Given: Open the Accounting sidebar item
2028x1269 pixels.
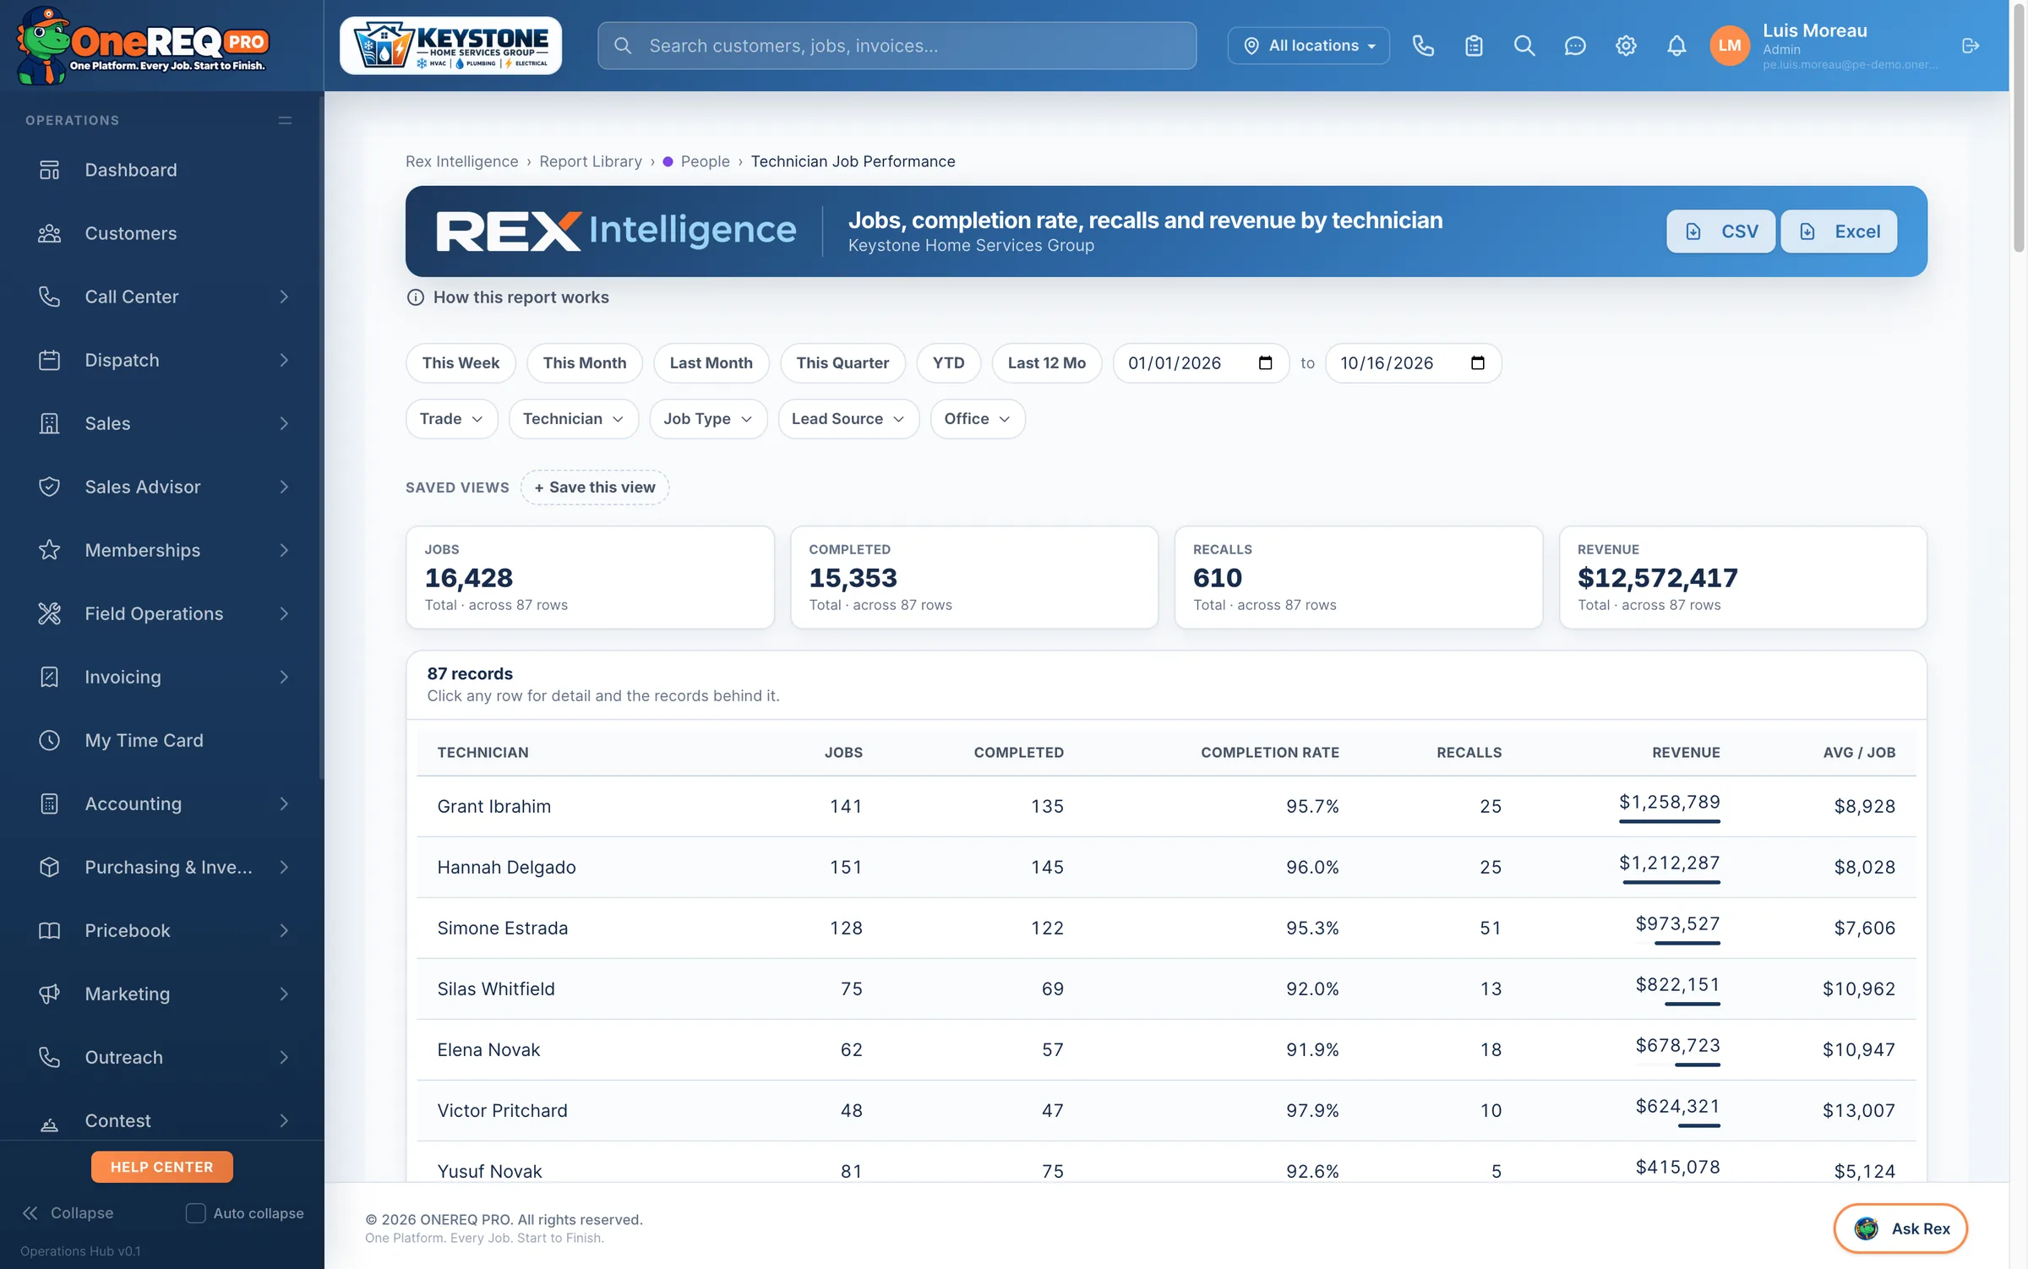Looking at the screenshot, I should (x=161, y=803).
